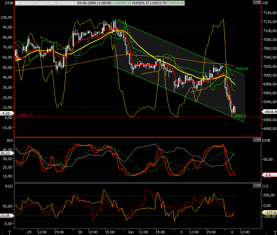Select the CCI scale label
The height and width of the screenshot is (235, 277).
[x=265, y=186]
